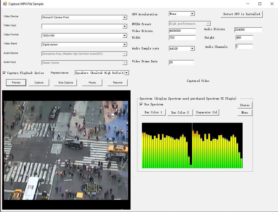
Task: Open the Video Stand dropdown
Action: coord(124,45)
